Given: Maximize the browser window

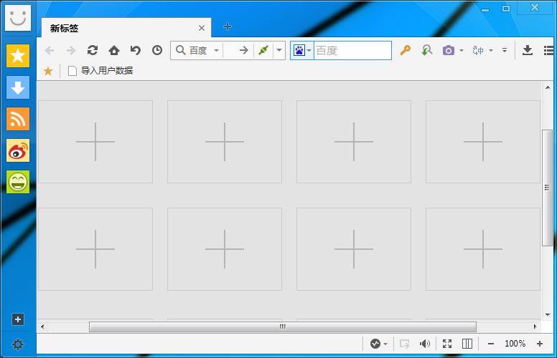Looking at the screenshot, I should 506,8.
